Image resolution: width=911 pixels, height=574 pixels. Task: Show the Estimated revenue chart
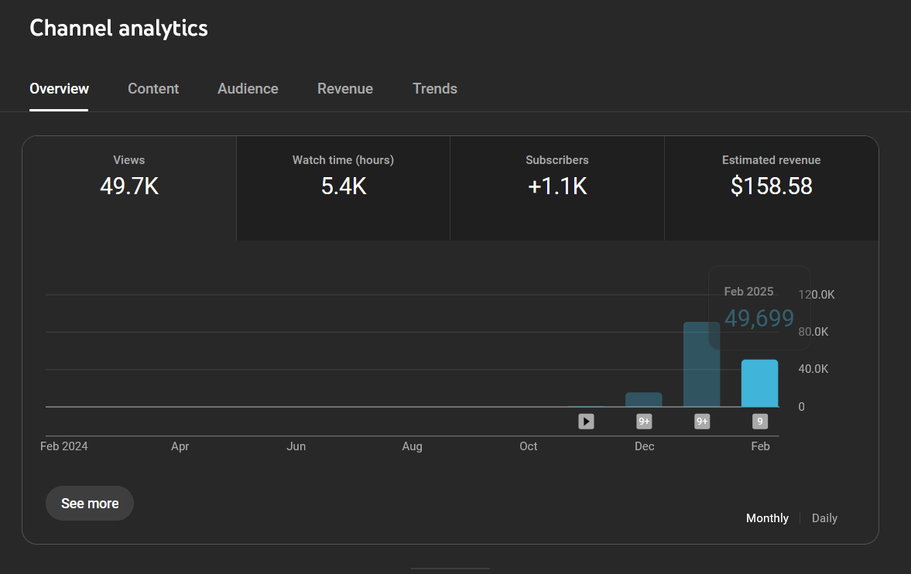click(771, 176)
